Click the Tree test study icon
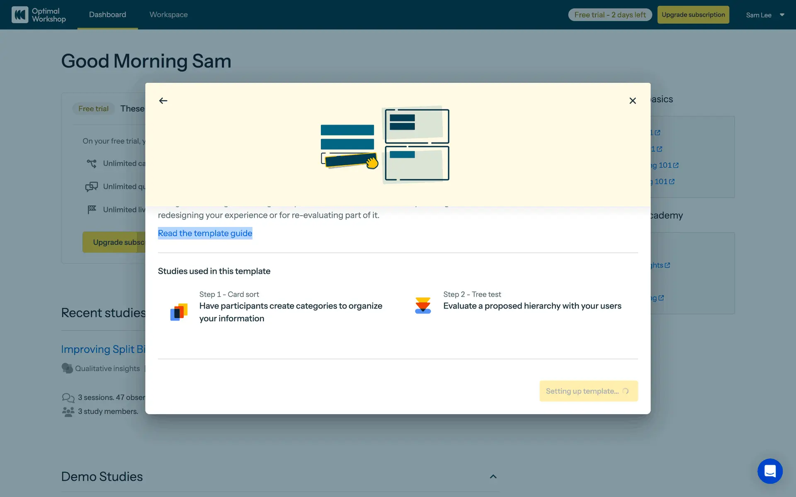Viewport: 796px width, 497px height. pyautogui.click(x=423, y=306)
